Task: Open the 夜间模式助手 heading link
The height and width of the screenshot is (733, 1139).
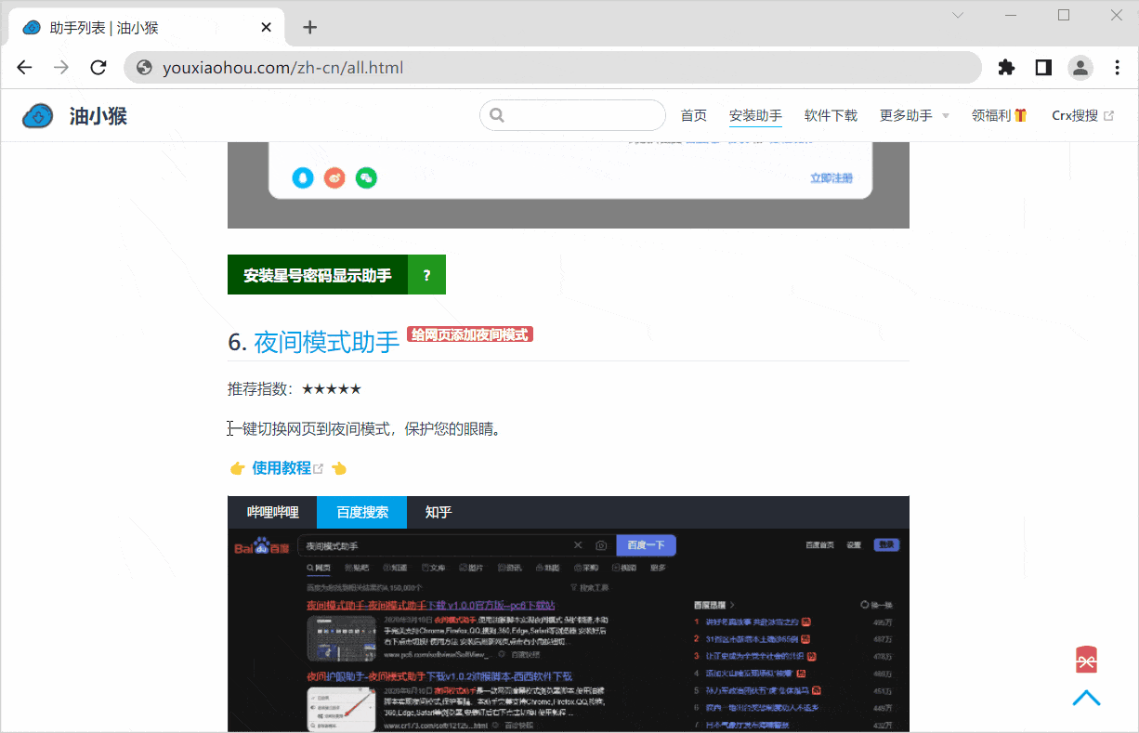Action: pos(327,342)
